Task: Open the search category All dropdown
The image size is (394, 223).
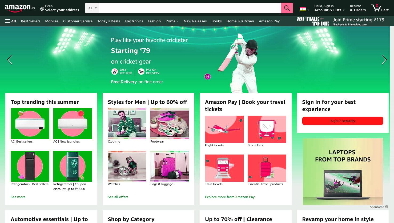Action: click(x=92, y=8)
